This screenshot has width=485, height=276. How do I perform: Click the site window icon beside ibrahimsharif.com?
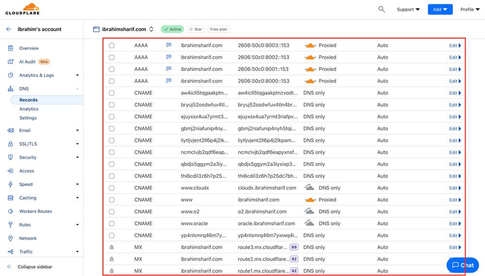pyautogui.click(x=96, y=29)
